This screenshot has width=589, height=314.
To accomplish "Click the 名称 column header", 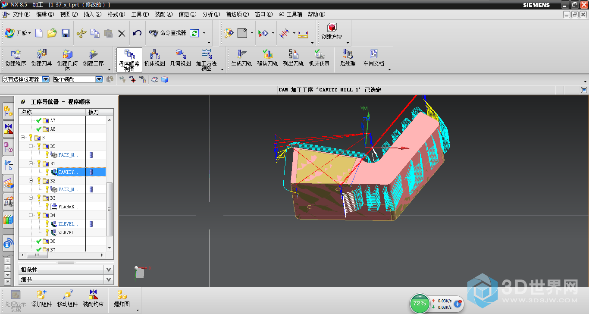I will coord(52,112).
